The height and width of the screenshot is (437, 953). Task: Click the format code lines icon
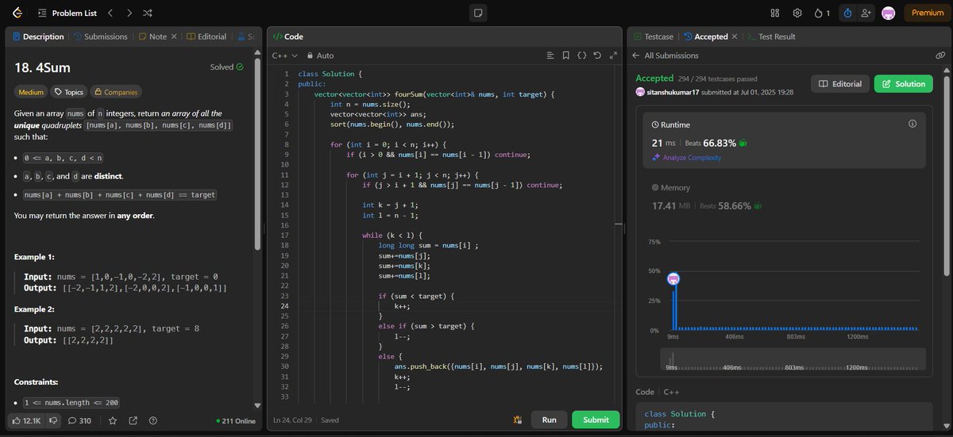coord(550,56)
